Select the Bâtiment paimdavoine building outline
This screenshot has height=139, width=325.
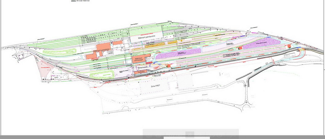point(147,37)
